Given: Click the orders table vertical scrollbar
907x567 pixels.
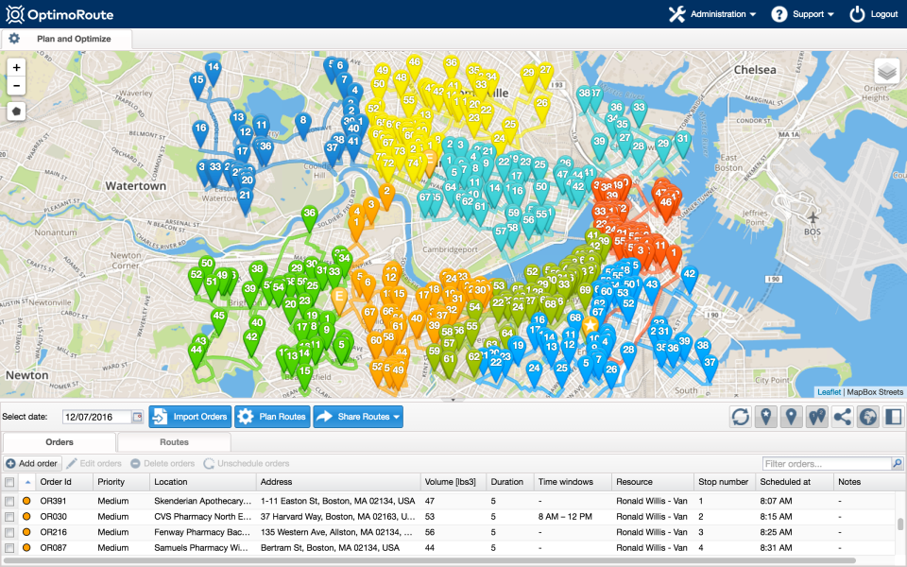Looking at the screenshot, I should tap(900, 524).
